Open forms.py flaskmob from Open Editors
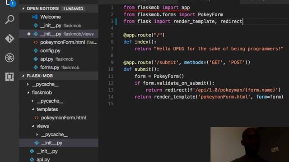This screenshot has height=162, width=289. tap(59, 67)
